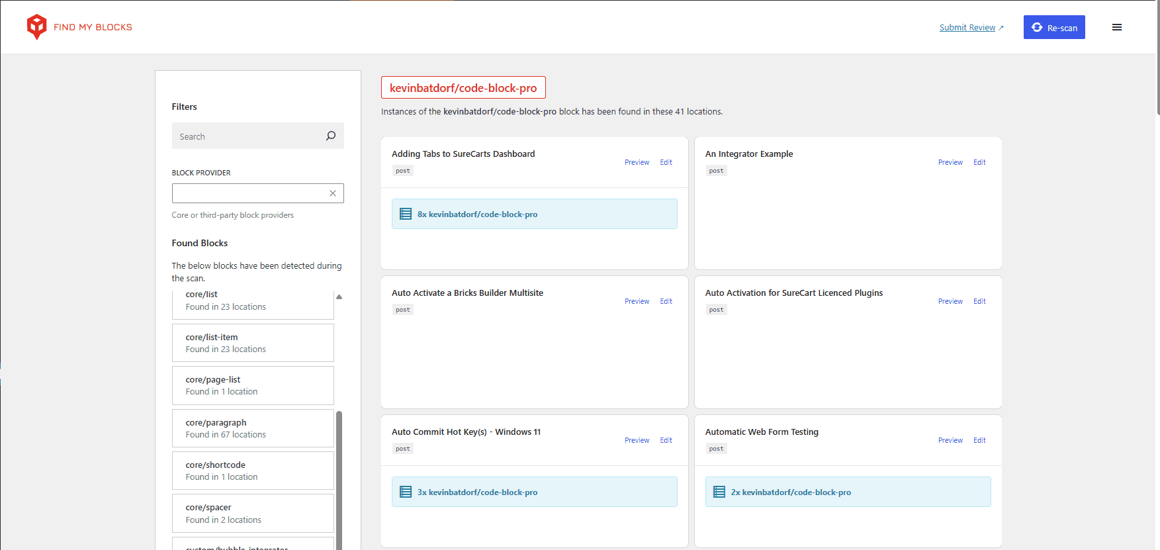Click the found blocks list scroll up arrow
Viewport: 1160px width, 550px height.
(339, 297)
